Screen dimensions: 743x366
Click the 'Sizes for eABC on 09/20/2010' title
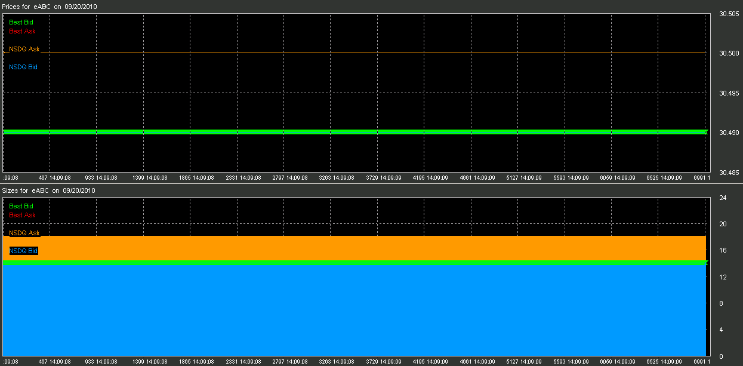(49, 190)
